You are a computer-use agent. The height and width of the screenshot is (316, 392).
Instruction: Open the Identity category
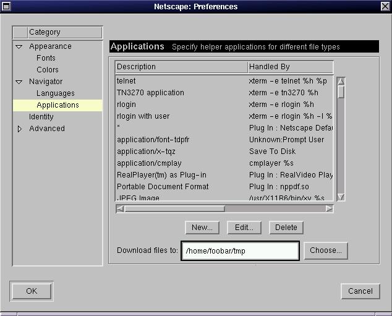point(41,117)
